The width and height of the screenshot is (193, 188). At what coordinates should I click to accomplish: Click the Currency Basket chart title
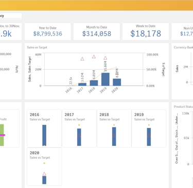point(183,47)
